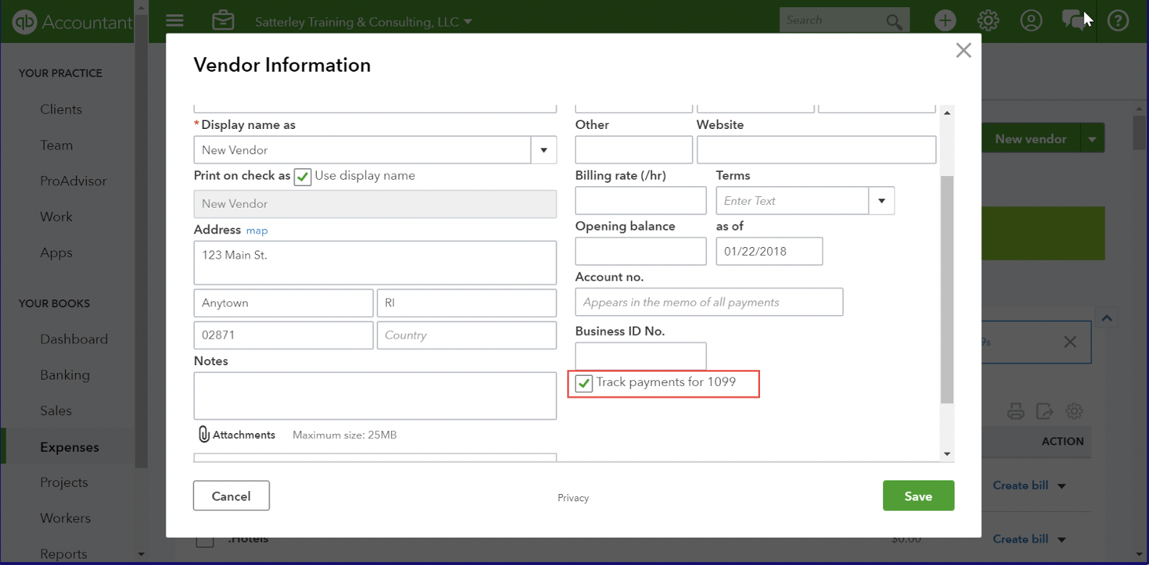This screenshot has height=565, width=1149.
Task: Click the city field containing Anytown
Action: [x=283, y=303]
